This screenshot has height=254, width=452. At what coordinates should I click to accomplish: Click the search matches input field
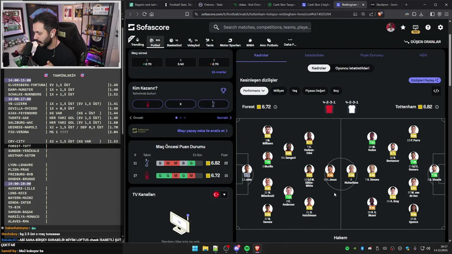pyautogui.click(x=267, y=27)
